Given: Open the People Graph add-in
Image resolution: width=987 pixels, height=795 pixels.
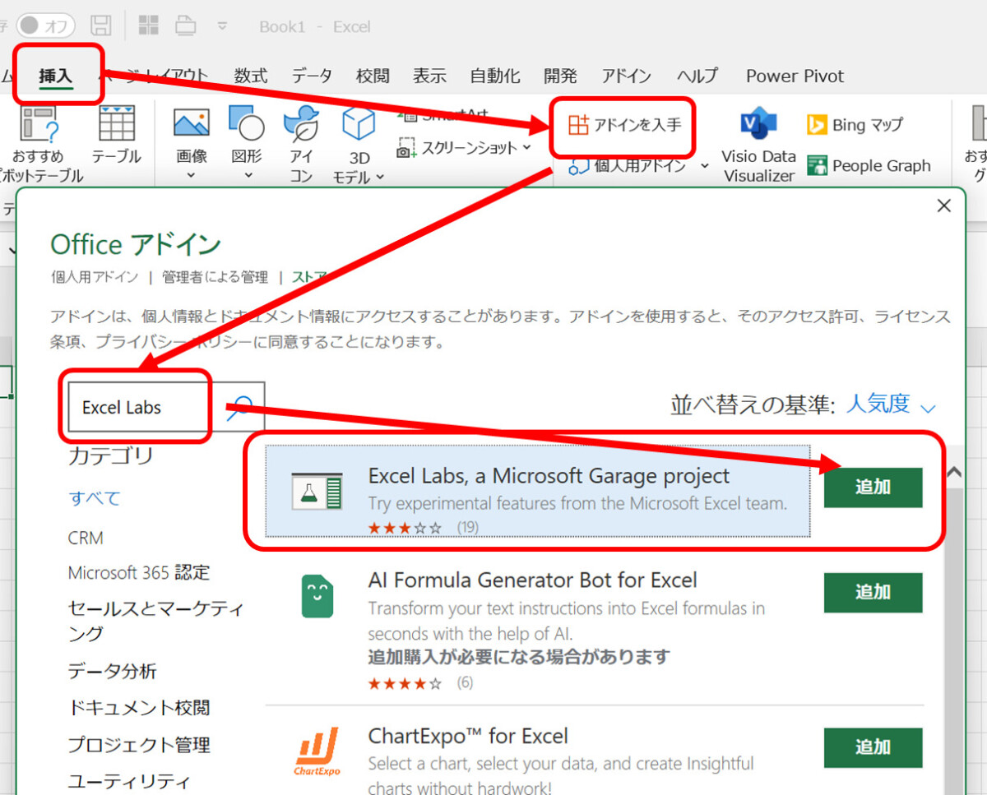Looking at the screenshot, I should point(869,165).
